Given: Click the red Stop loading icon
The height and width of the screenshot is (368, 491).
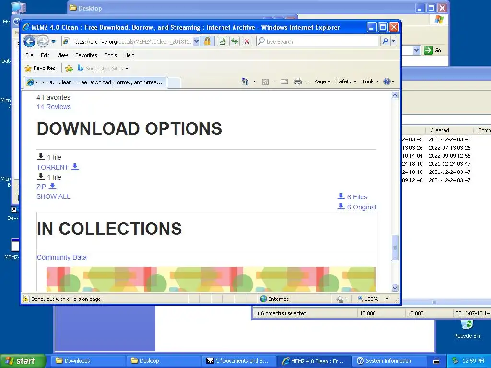Looking at the screenshot, I should pos(247,41).
